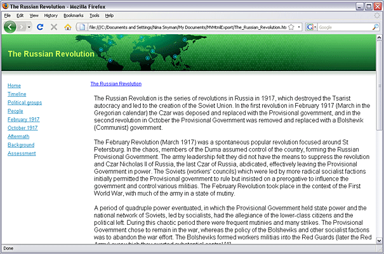384x254 pixels.
Task: Expand the address bar URL dropdown
Action: pyautogui.click(x=299, y=27)
